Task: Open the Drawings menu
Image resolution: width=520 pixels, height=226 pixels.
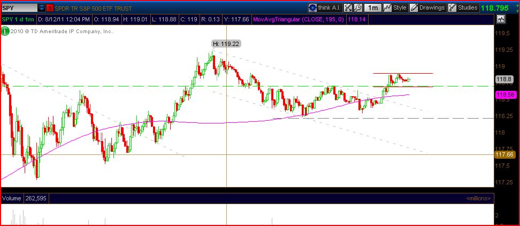Action: [427, 7]
